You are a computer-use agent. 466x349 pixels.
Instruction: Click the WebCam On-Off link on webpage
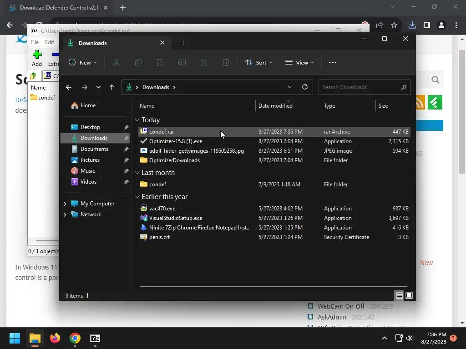point(341,306)
